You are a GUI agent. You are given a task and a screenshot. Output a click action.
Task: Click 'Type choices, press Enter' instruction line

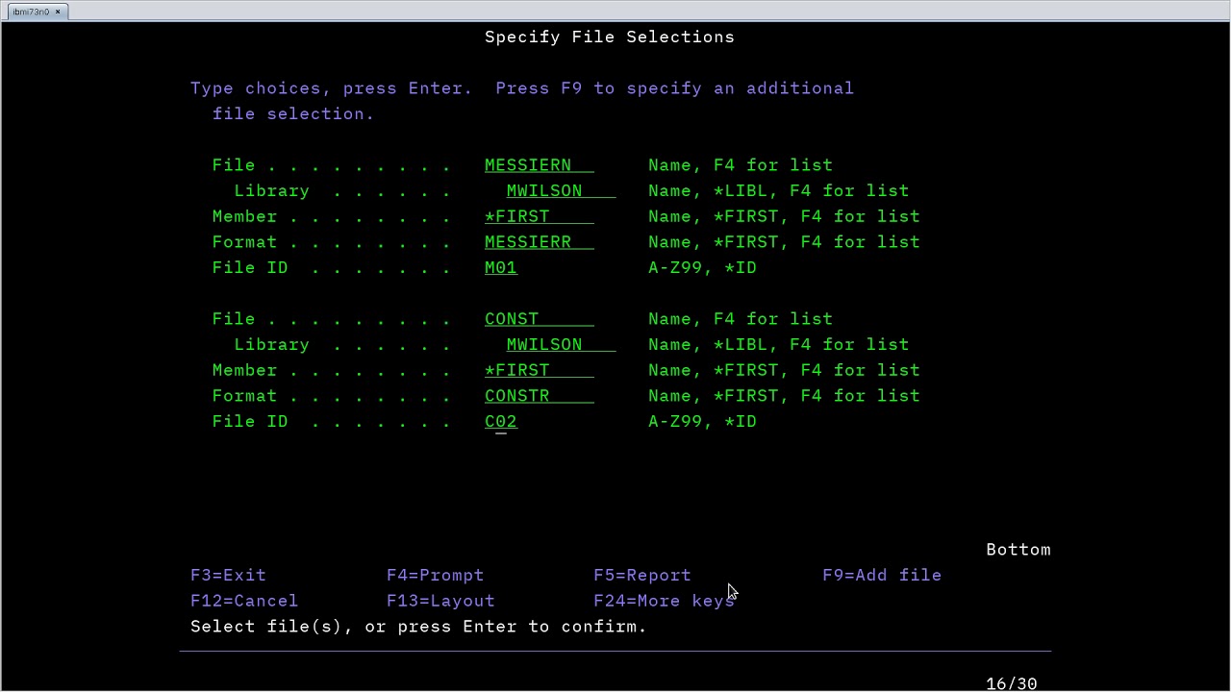click(x=522, y=88)
